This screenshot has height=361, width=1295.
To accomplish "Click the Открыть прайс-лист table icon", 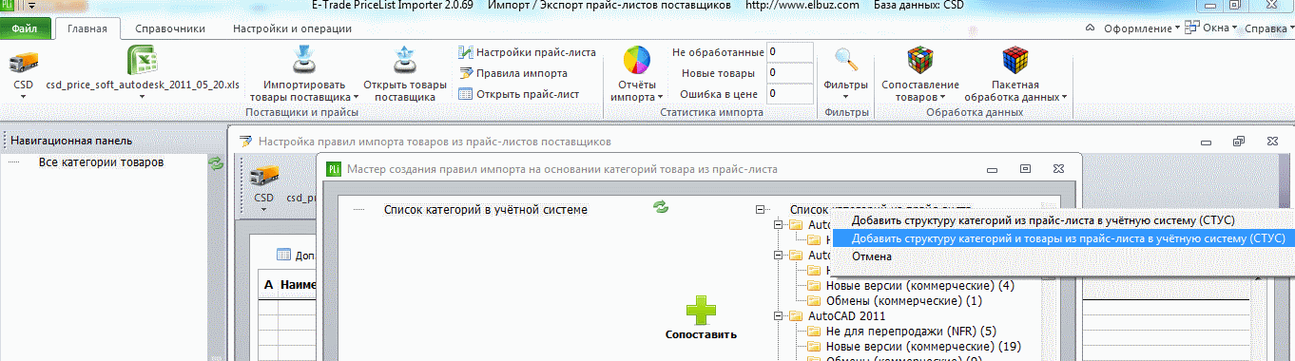I will tap(465, 94).
